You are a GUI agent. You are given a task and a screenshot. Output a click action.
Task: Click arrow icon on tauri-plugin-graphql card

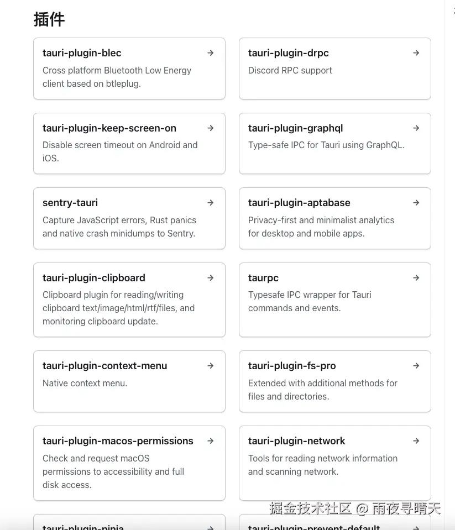pyautogui.click(x=416, y=128)
